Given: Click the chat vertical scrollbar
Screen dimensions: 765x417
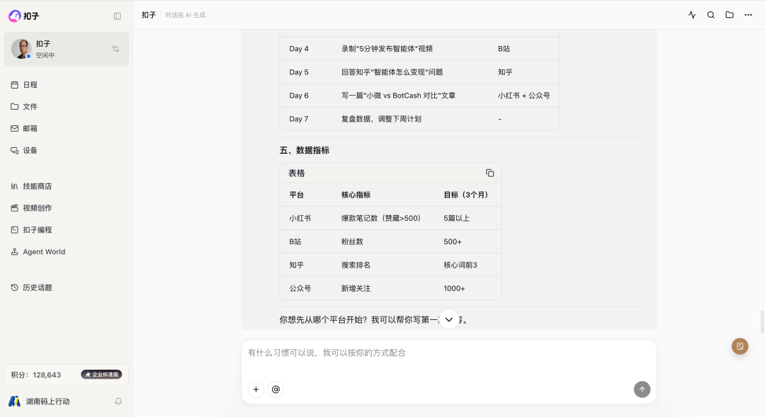Looking at the screenshot, I should [x=762, y=322].
